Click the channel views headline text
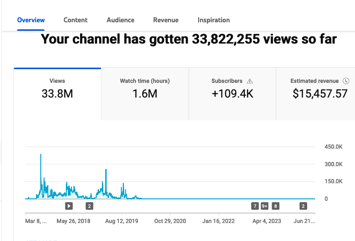This screenshot has width=355, height=241. (189, 39)
